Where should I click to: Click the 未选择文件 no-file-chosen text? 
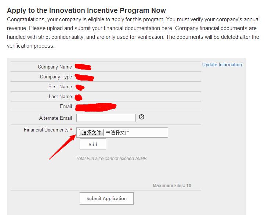(117, 133)
